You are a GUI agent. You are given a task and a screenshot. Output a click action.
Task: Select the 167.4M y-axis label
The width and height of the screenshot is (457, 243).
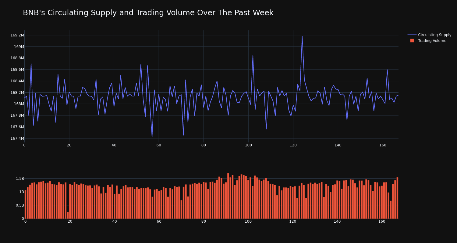[17, 139]
